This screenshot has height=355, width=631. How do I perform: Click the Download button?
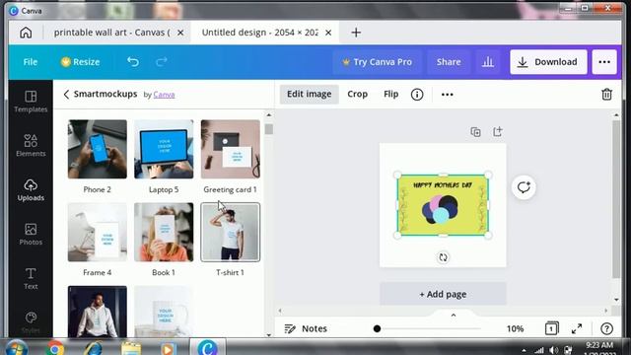548,62
